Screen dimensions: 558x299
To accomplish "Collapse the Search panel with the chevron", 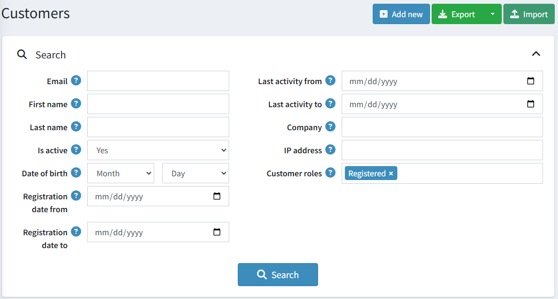I will (536, 54).
